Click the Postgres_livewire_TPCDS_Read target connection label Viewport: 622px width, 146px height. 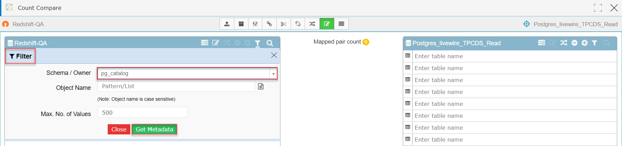pos(575,24)
